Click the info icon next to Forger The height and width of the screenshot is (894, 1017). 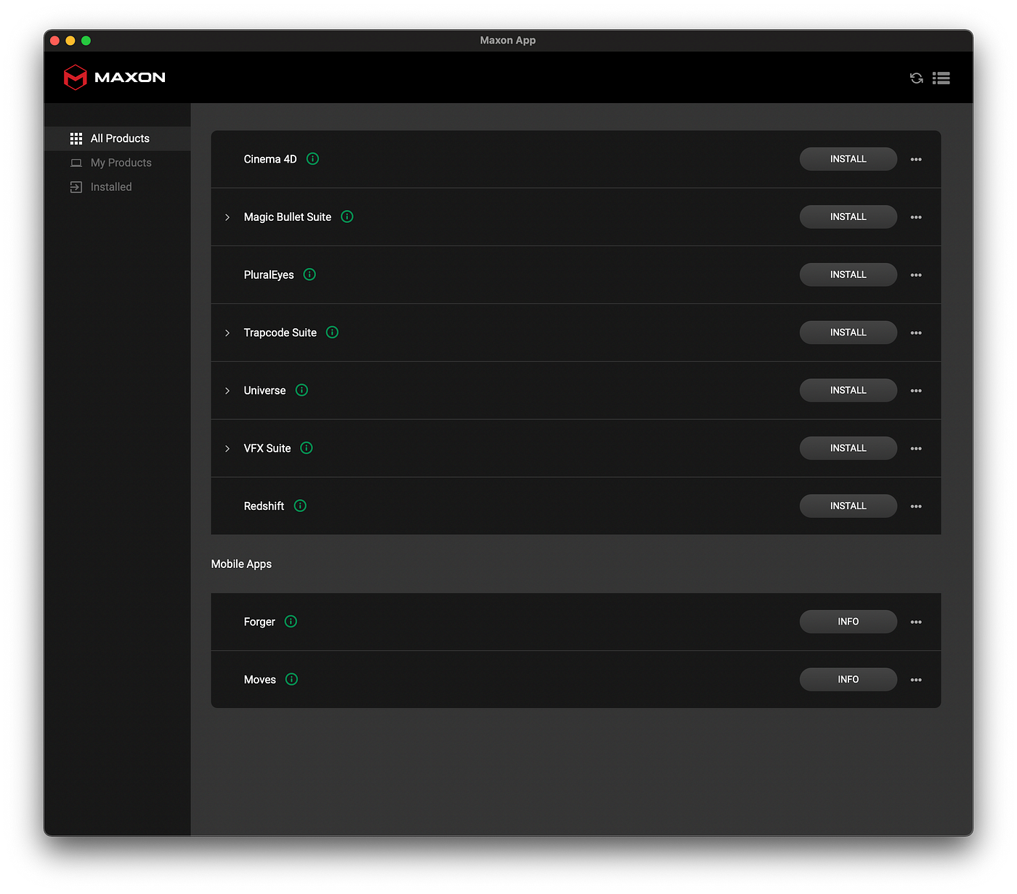click(291, 621)
